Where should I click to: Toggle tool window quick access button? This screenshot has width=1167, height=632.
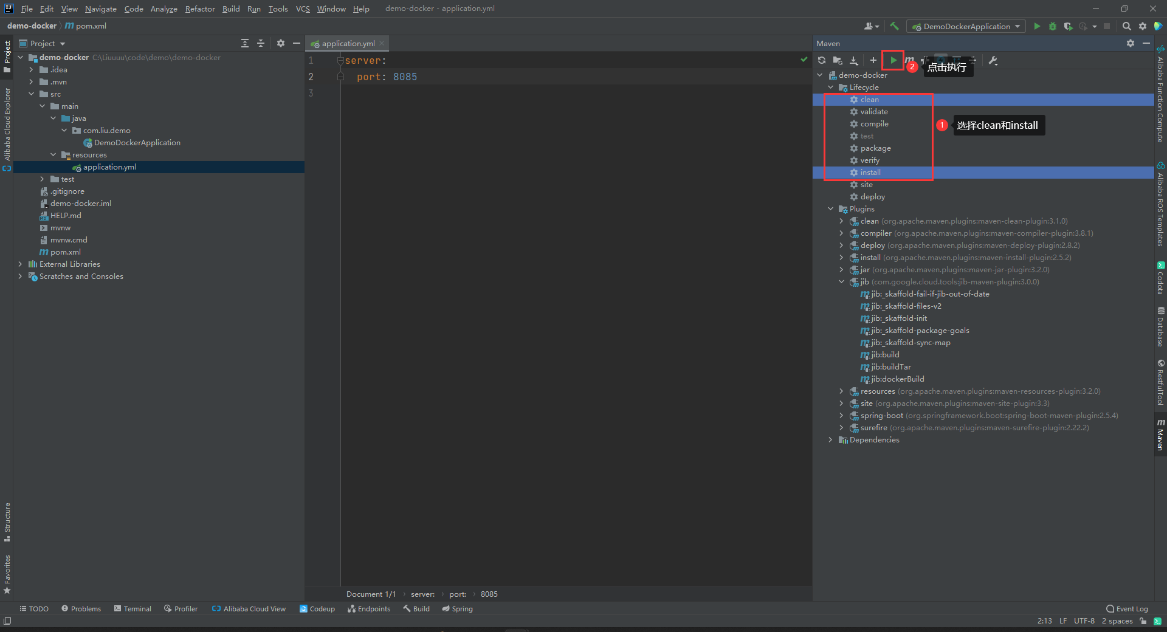click(7, 620)
